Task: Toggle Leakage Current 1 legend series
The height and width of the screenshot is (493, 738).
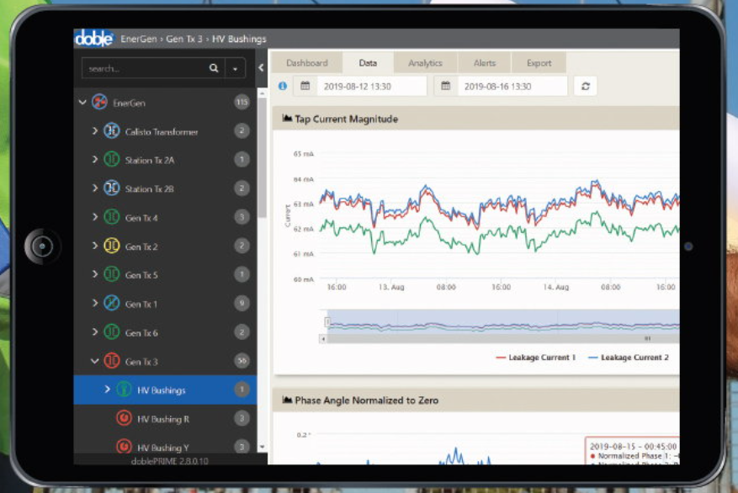Action: click(536, 358)
